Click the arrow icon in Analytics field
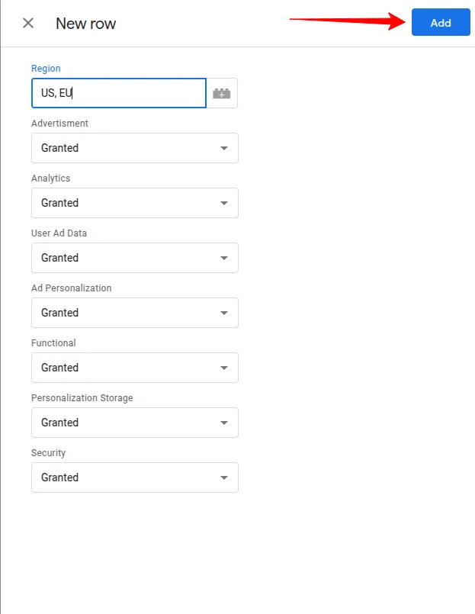 [224, 203]
